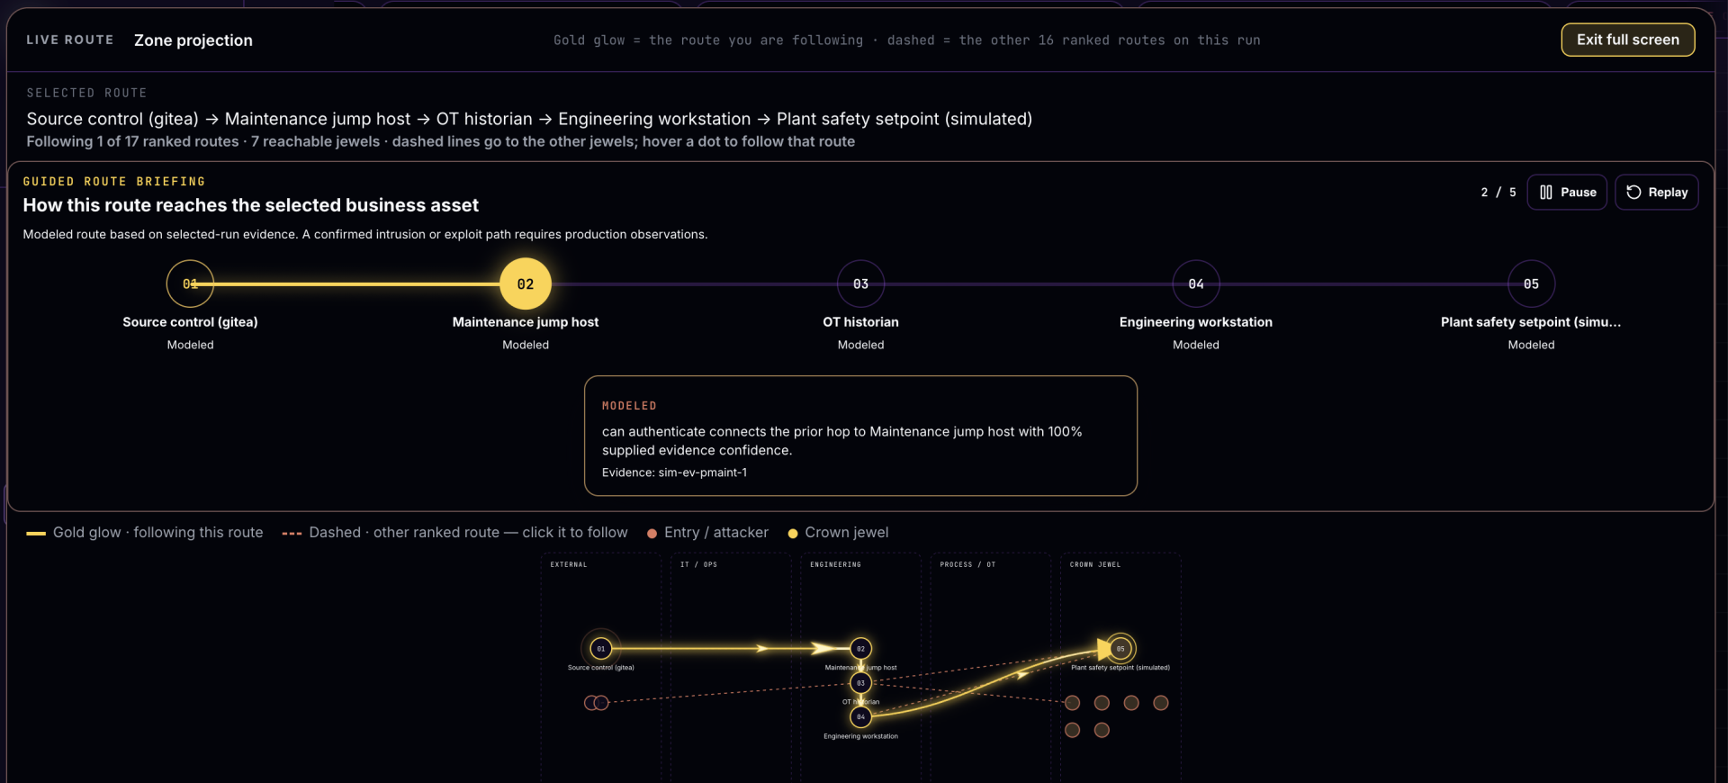The image size is (1728, 783).
Task: Pause the guided route briefing
Action: (x=1567, y=193)
